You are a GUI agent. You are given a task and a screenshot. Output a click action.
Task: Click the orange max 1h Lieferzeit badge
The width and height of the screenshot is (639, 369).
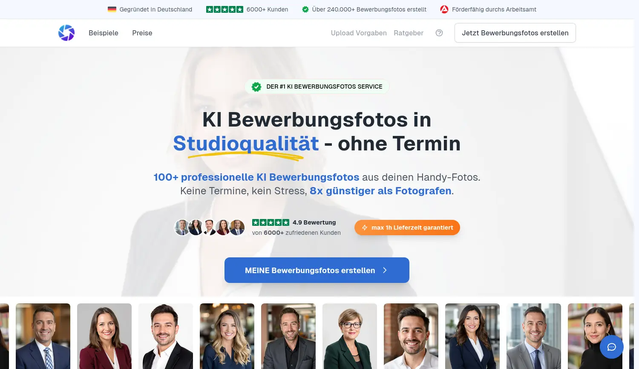tap(407, 228)
